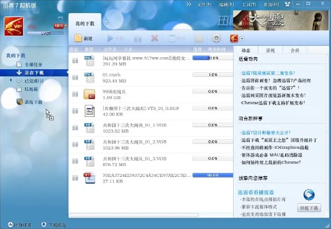Click the red Thunder bird toolbar icon
The height and width of the screenshot is (229, 331).
234,38
